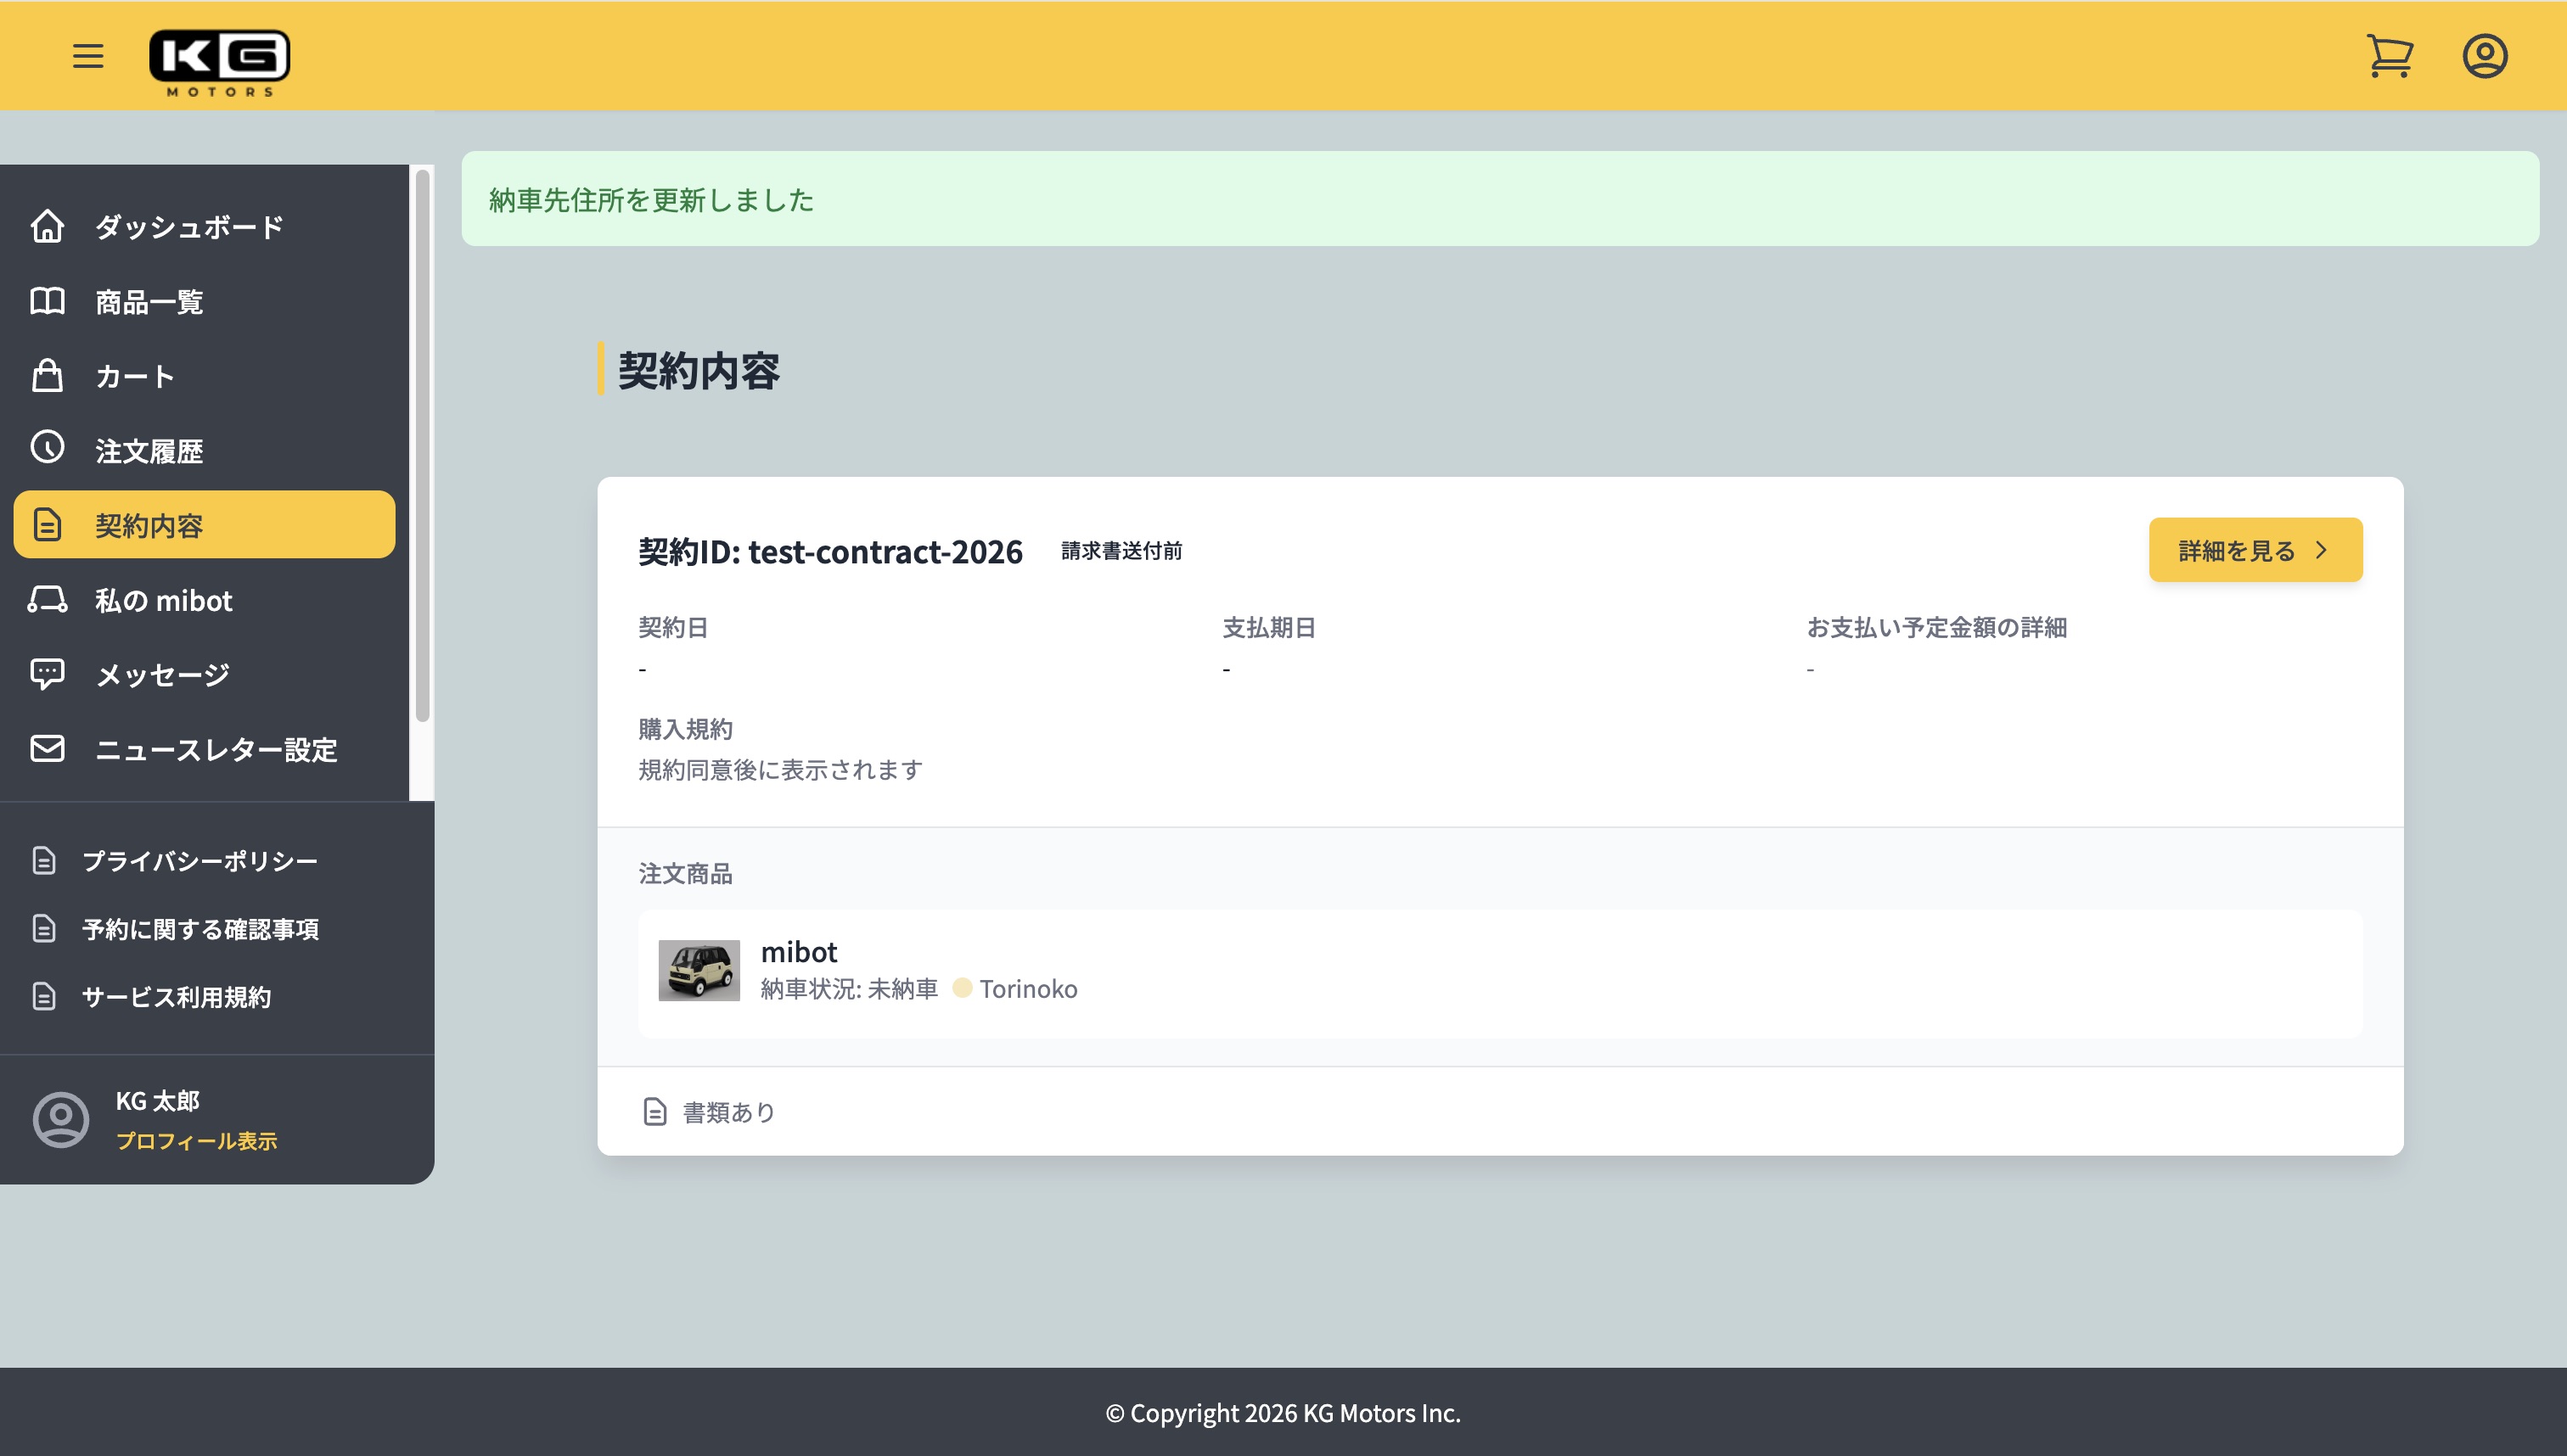Click the プロフィール表示 link

pos(198,1140)
